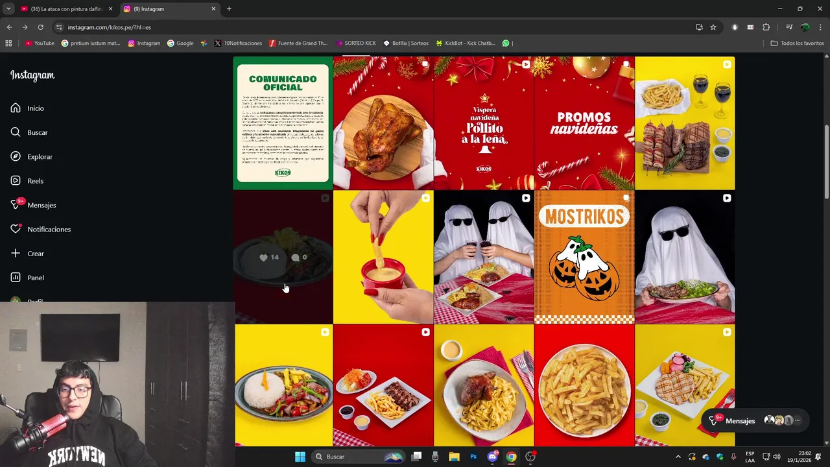The width and height of the screenshot is (830, 467).
Task: Reload the page
Action: pyautogui.click(x=40, y=27)
